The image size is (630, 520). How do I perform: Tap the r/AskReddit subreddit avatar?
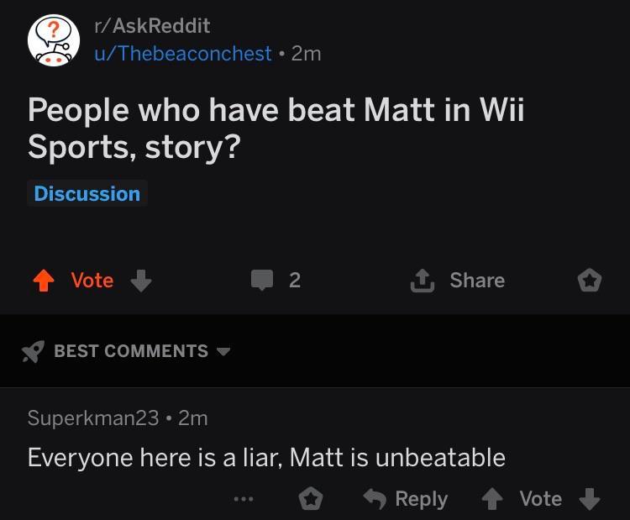(x=54, y=39)
